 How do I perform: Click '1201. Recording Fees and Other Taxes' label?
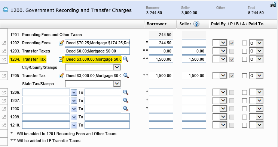pos(46,35)
